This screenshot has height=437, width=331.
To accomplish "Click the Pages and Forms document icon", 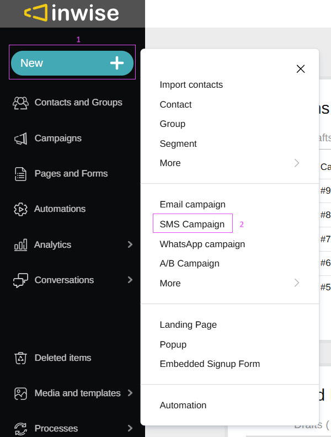I will [20, 174].
